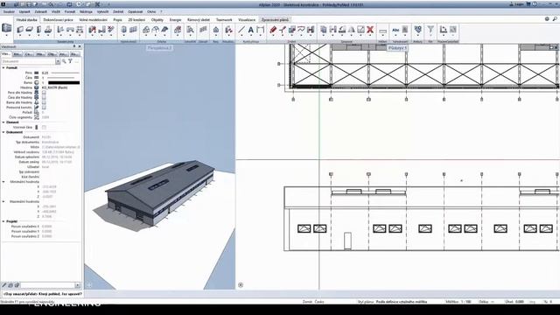This screenshot has width=560, height=315.
Task: Open the Soubor menu
Action: [9, 11]
